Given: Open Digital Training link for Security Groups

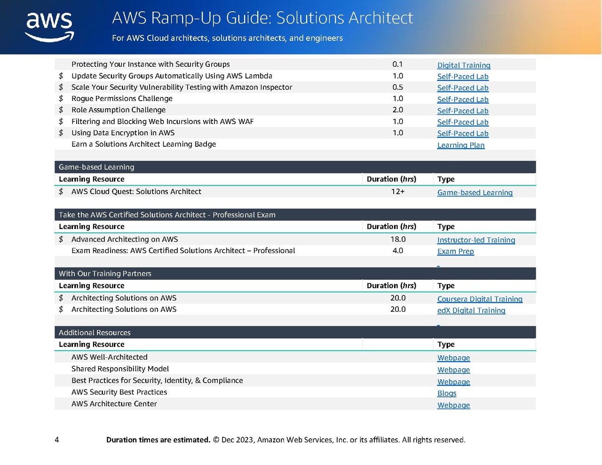Looking at the screenshot, I should pyautogui.click(x=464, y=65).
